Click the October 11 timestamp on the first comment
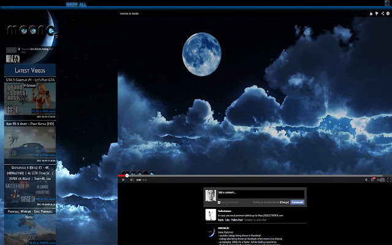This screenshot has height=245, width=392. (255, 220)
